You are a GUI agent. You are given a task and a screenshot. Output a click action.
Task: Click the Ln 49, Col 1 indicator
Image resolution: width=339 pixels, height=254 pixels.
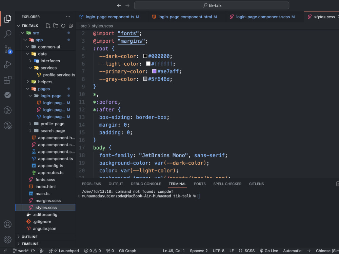point(174,251)
